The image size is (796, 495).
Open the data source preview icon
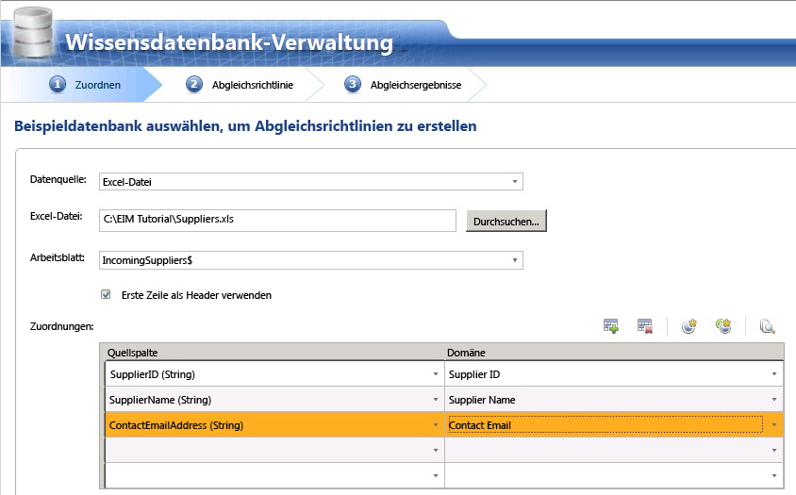pyautogui.click(x=767, y=326)
